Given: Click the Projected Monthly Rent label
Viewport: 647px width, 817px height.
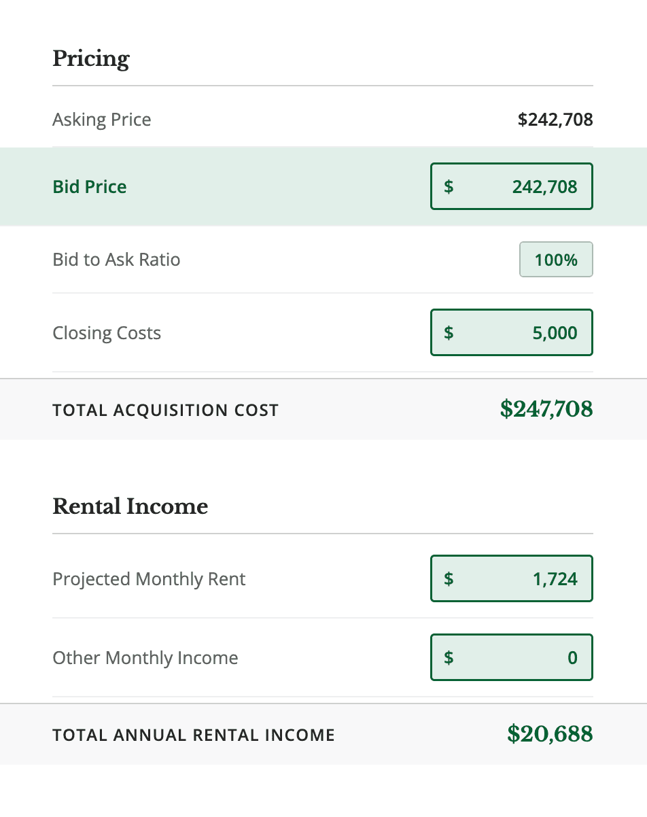Looking at the screenshot, I should [149, 579].
